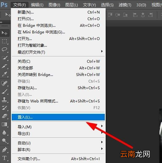Choose 存储为(A)... menu item

point(58,88)
